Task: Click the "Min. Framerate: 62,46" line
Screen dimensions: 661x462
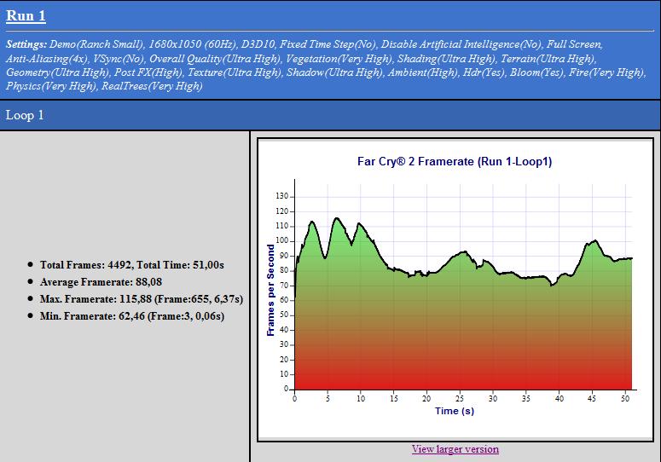Action: click(x=132, y=316)
